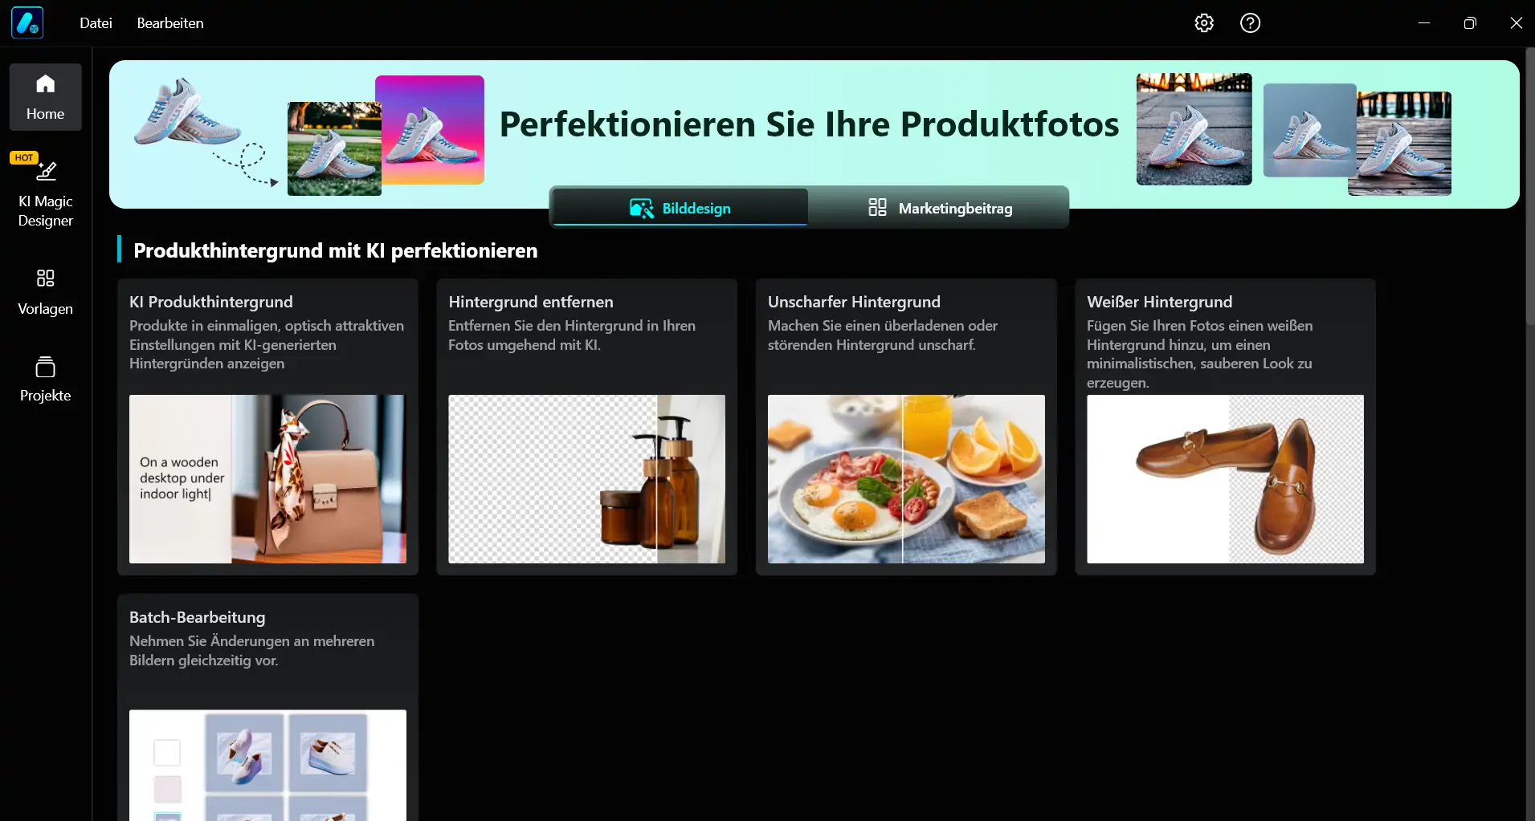This screenshot has width=1535, height=821.
Task: Open the settings gear icon
Action: point(1203,23)
